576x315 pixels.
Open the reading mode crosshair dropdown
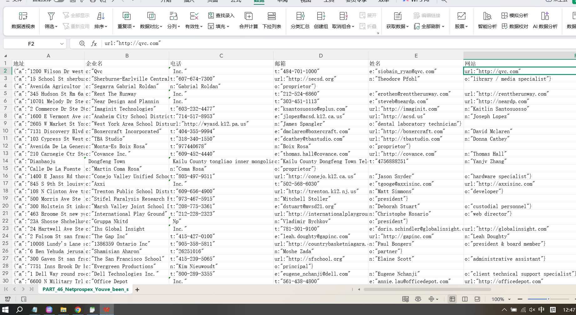pos(433,299)
